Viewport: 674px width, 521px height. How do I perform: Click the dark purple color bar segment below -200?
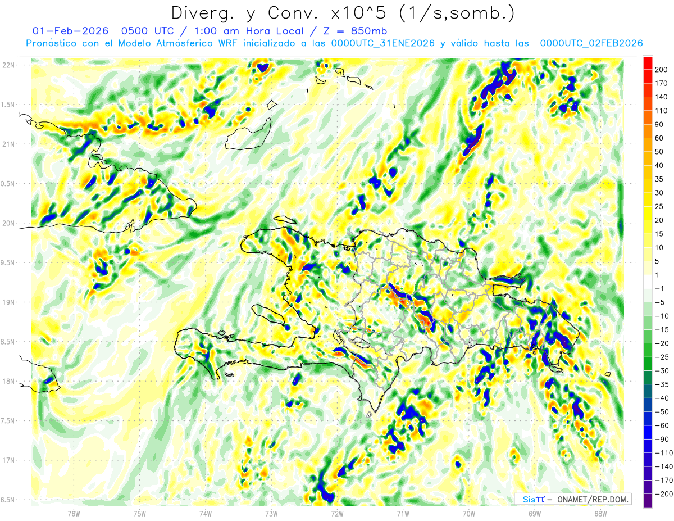click(x=648, y=501)
